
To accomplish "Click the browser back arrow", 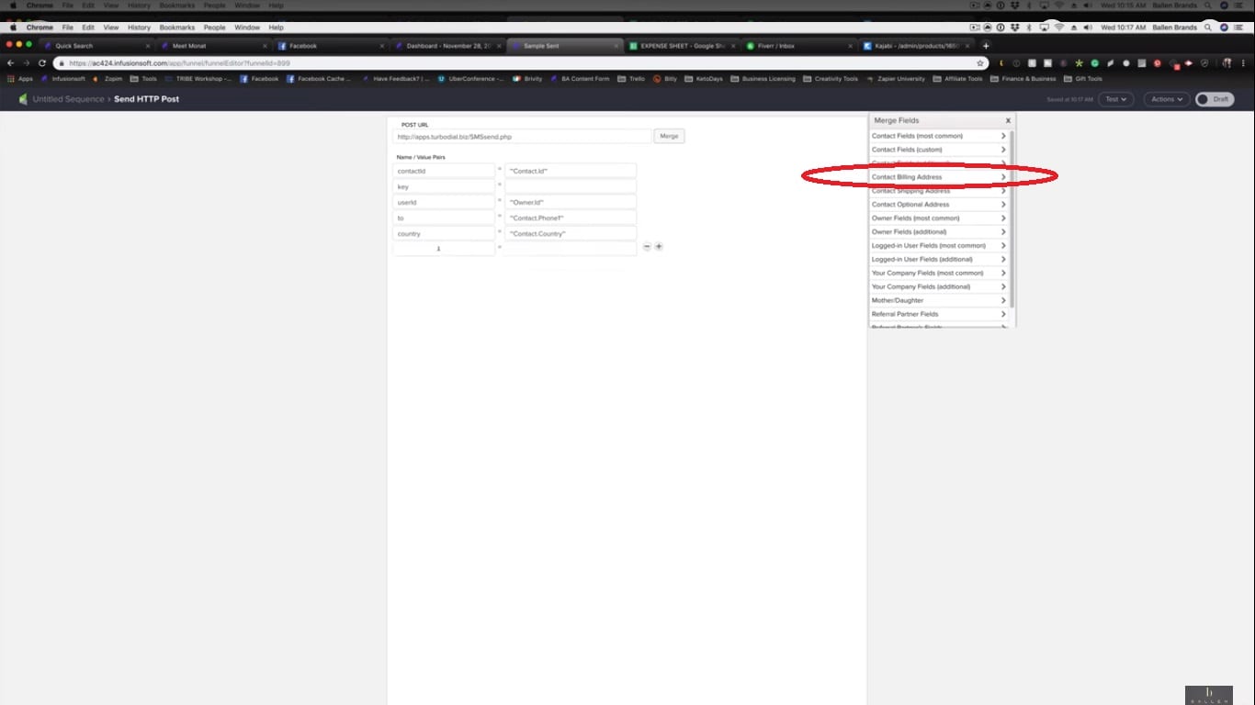I will [x=11, y=63].
